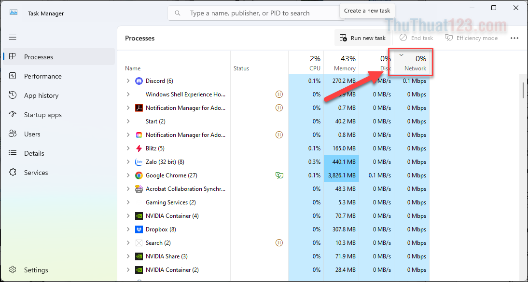
Task: Click the Adobe Acrobat notification manager icon
Action: [x=139, y=107]
